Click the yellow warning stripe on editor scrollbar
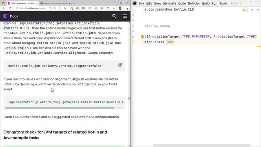261x147 pixels. coord(259,46)
